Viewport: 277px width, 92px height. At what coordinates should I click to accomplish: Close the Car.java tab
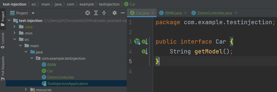[153, 13]
